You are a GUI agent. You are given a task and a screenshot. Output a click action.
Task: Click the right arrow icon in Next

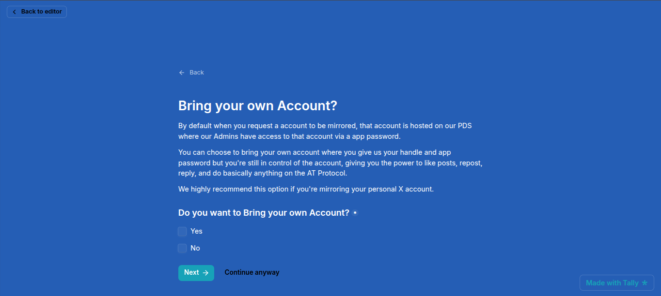click(206, 273)
